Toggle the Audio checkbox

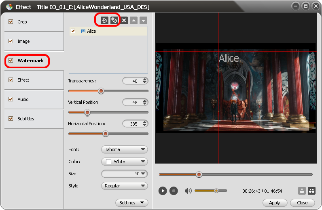click(x=11, y=99)
